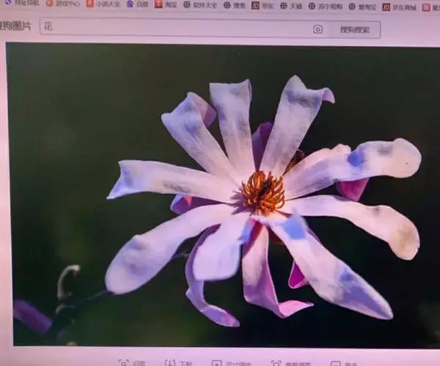
Task: Open the 网址导航 bookmark
Action: coord(23,4)
